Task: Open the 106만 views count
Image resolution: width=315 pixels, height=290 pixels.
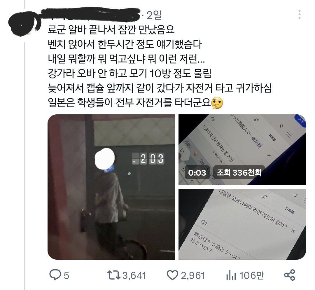Action: click(252, 275)
